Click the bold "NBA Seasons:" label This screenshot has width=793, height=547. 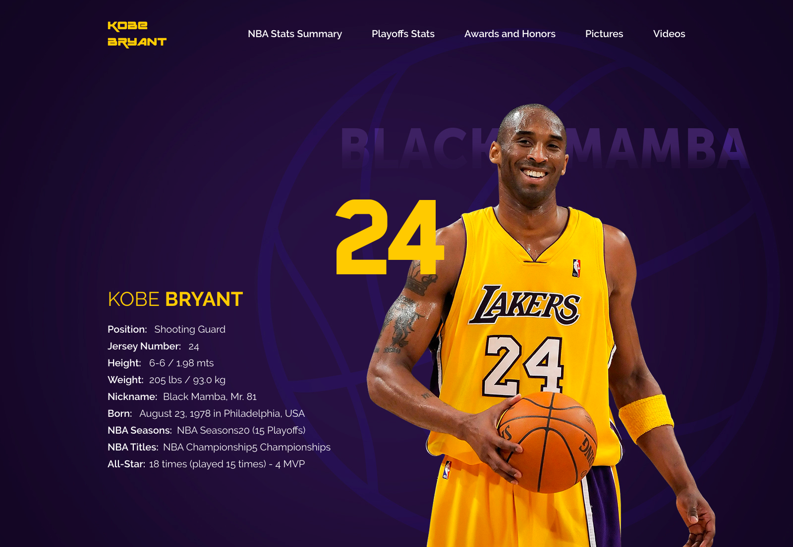point(140,430)
